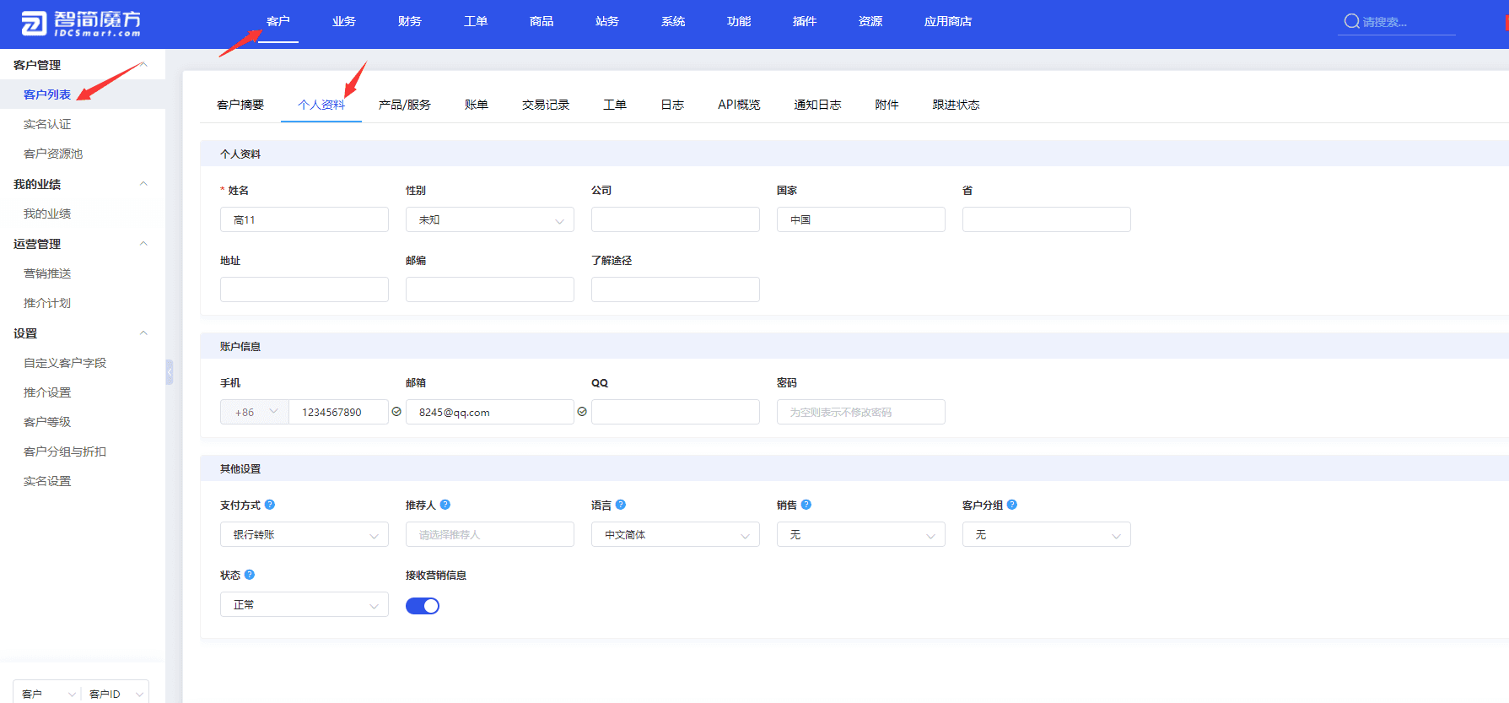Open the 工单 top menu
Image resolution: width=1509 pixels, height=703 pixels.
pos(476,21)
